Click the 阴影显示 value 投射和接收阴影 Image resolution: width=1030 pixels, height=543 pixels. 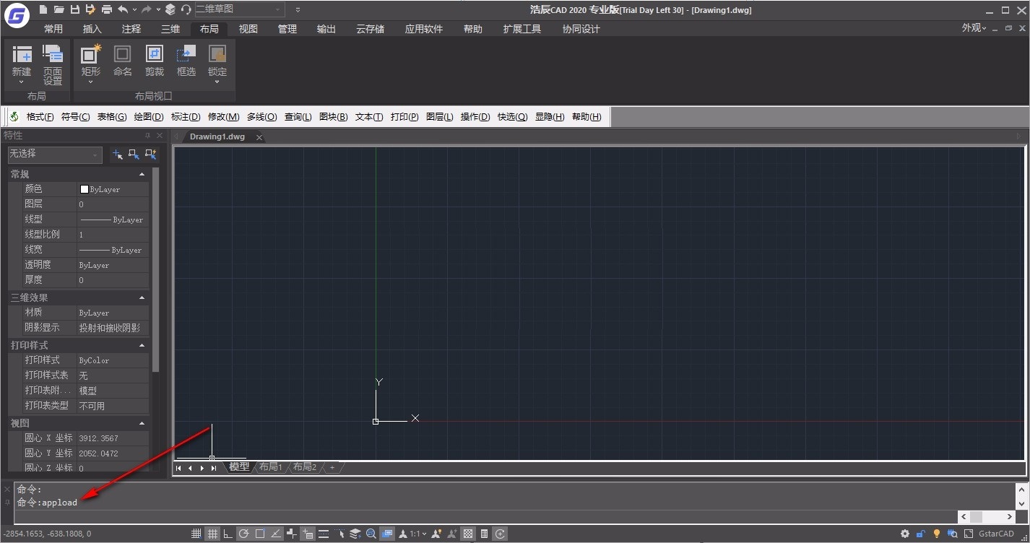110,328
